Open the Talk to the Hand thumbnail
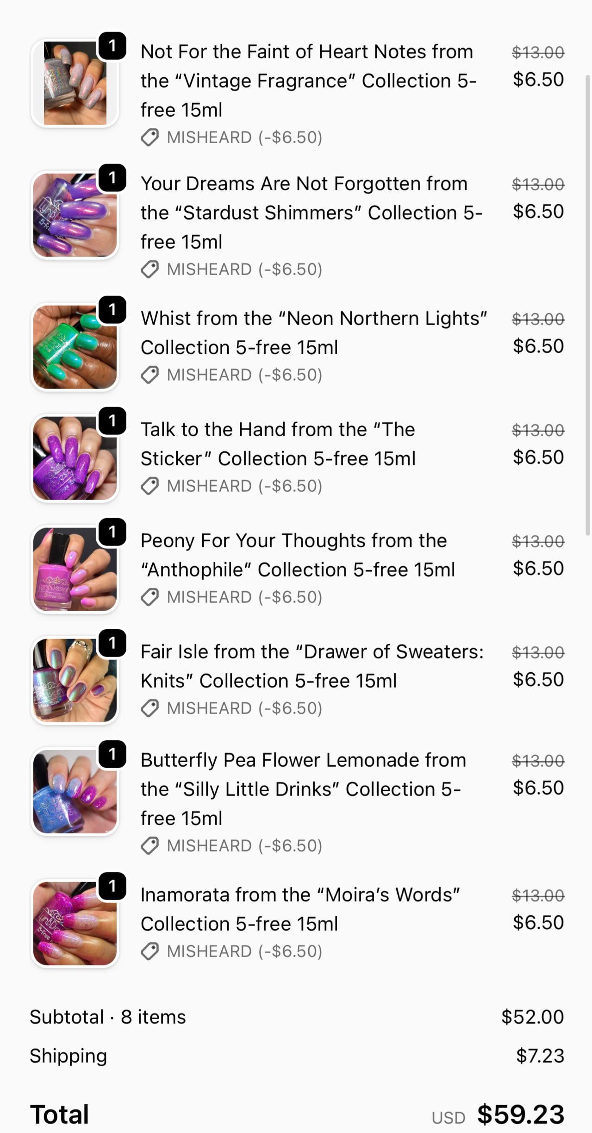 (75, 458)
